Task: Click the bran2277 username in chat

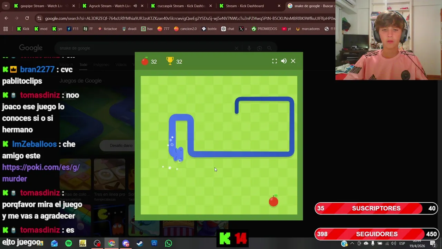Action: 37,69
